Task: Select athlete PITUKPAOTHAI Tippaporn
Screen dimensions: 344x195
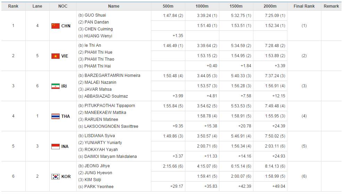Action: (x=109, y=106)
